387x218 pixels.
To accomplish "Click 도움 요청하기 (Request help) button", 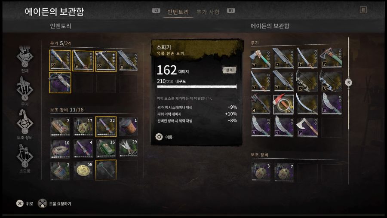I will 55,204.
